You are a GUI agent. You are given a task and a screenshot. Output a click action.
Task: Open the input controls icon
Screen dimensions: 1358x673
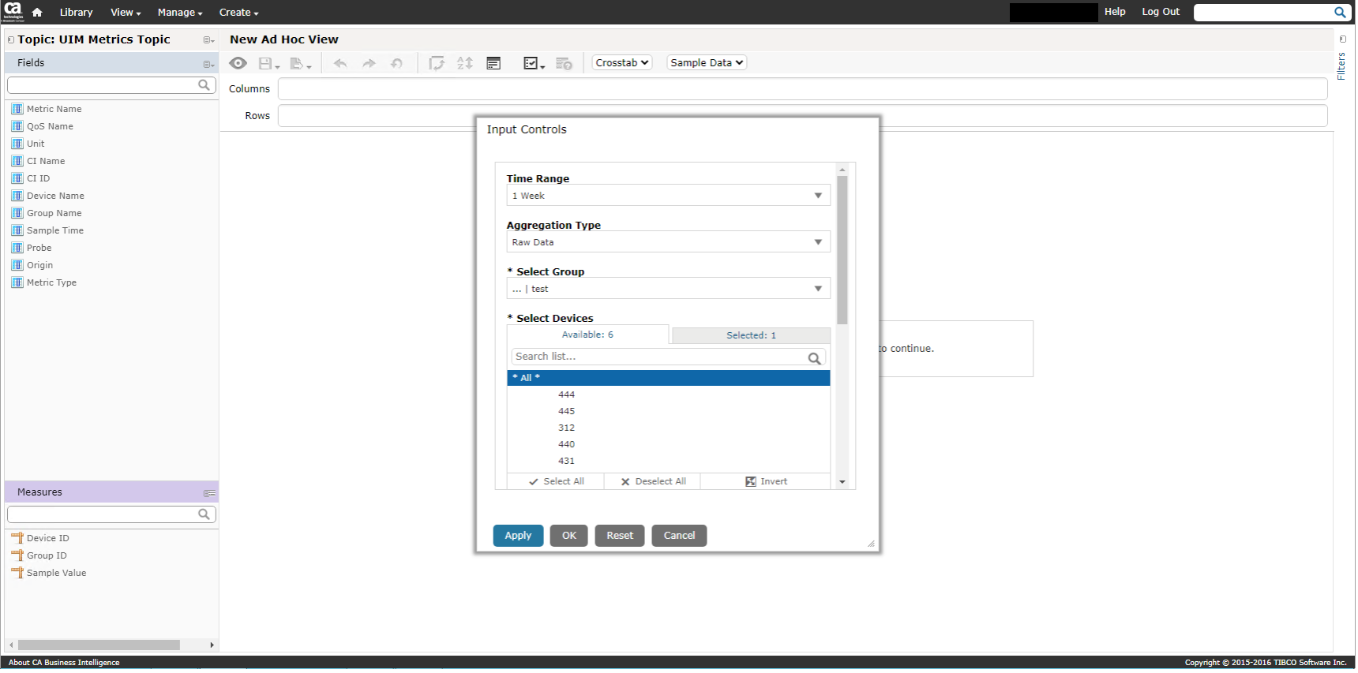click(x=493, y=64)
